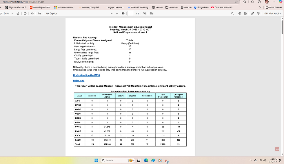
Task: Add page to favorites star icon
Action: (236, 2)
